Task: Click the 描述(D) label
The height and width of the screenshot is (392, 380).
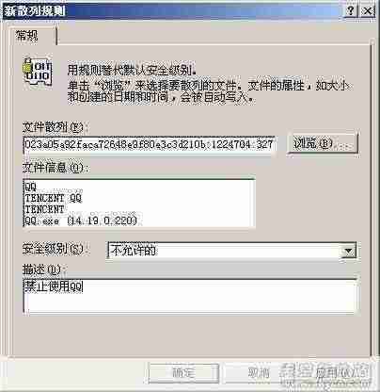Action: pos(41,269)
